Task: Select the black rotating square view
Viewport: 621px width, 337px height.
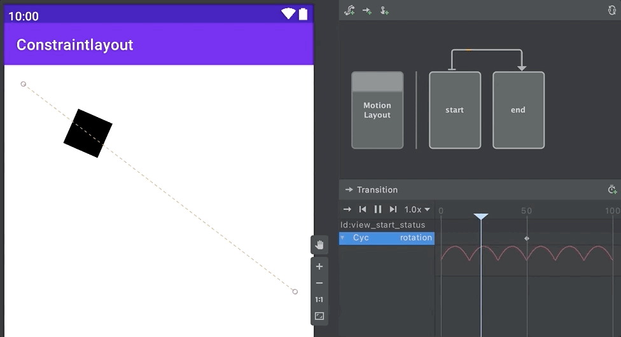Action: click(88, 133)
